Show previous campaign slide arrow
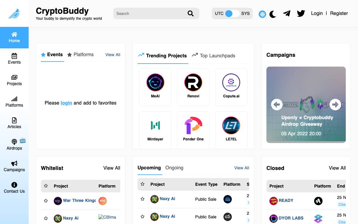This screenshot has width=358, height=224. coord(277,105)
